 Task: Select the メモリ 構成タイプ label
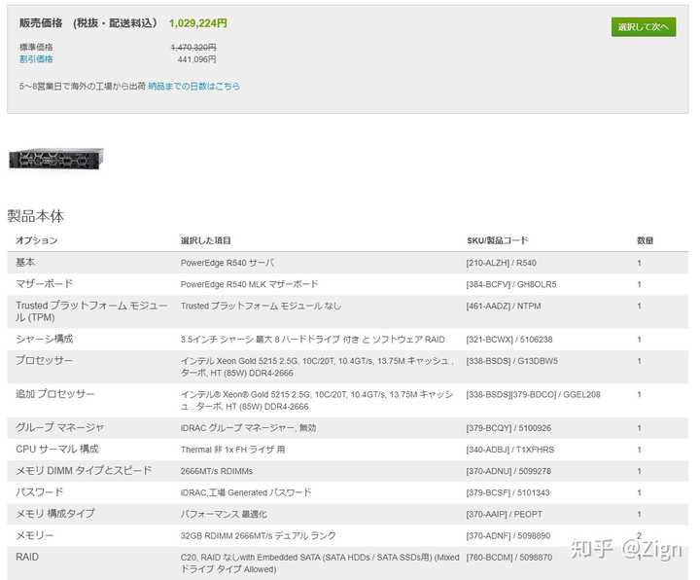coord(55,514)
